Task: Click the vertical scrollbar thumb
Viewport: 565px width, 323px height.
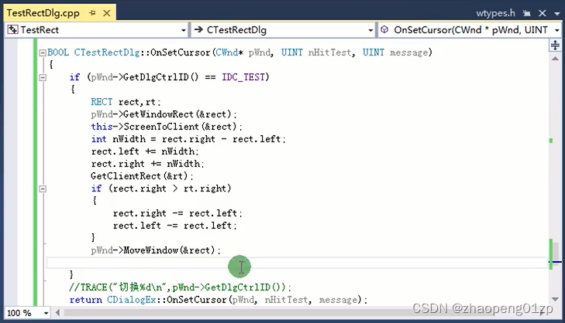Action: coord(556,254)
